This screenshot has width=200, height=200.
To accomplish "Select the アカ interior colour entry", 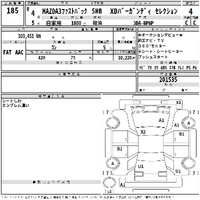I will (73, 57).
